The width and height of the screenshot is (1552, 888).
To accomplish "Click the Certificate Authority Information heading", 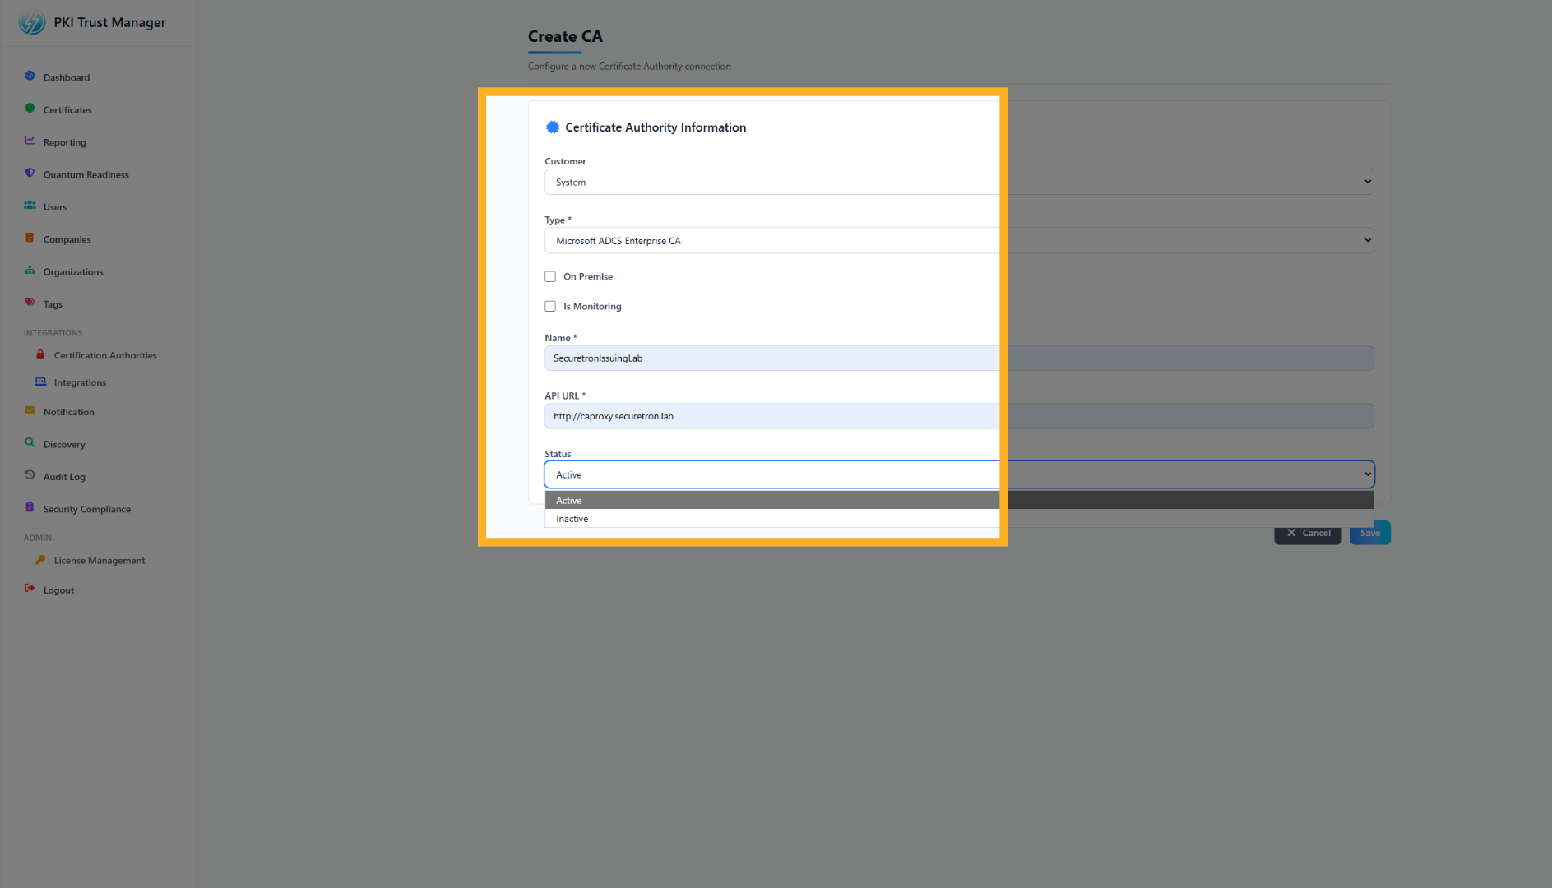I will 656,127.
